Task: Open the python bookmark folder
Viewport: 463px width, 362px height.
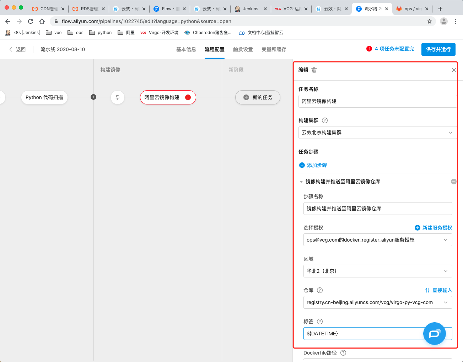Action: [x=100, y=33]
